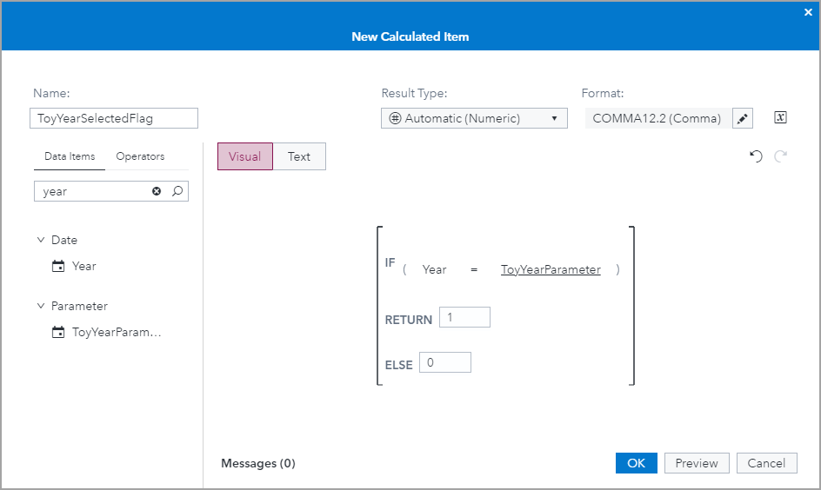This screenshot has height=490, width=821.
Task: Open the Operators tab
Action: click(140, 156)
